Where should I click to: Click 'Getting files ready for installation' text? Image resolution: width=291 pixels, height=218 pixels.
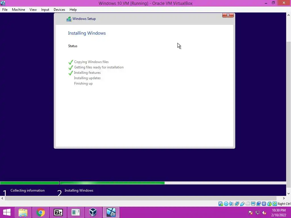[x=99, y=67]
